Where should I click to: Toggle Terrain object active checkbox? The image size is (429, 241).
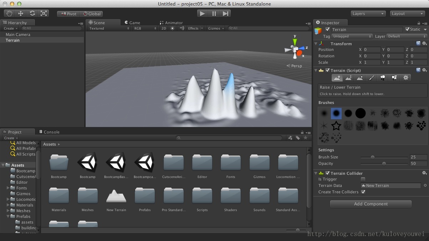(327, 30)
